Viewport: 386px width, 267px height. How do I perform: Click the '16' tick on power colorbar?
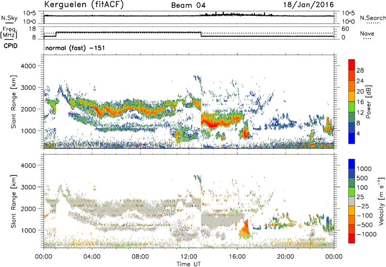(360, 102)
